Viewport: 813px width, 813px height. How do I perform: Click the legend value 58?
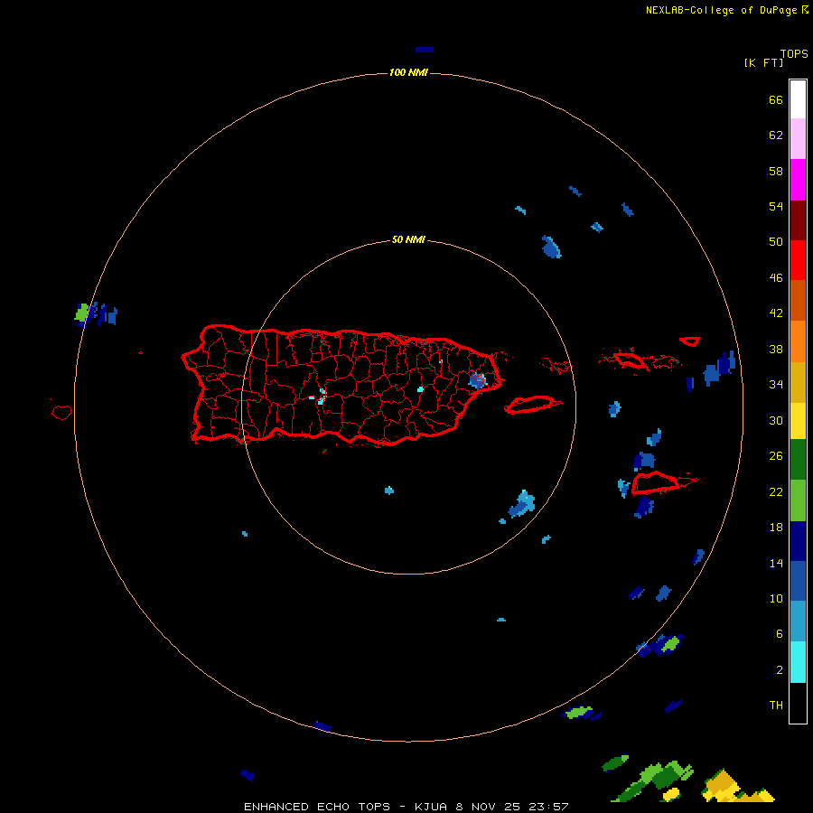(776, 171)
